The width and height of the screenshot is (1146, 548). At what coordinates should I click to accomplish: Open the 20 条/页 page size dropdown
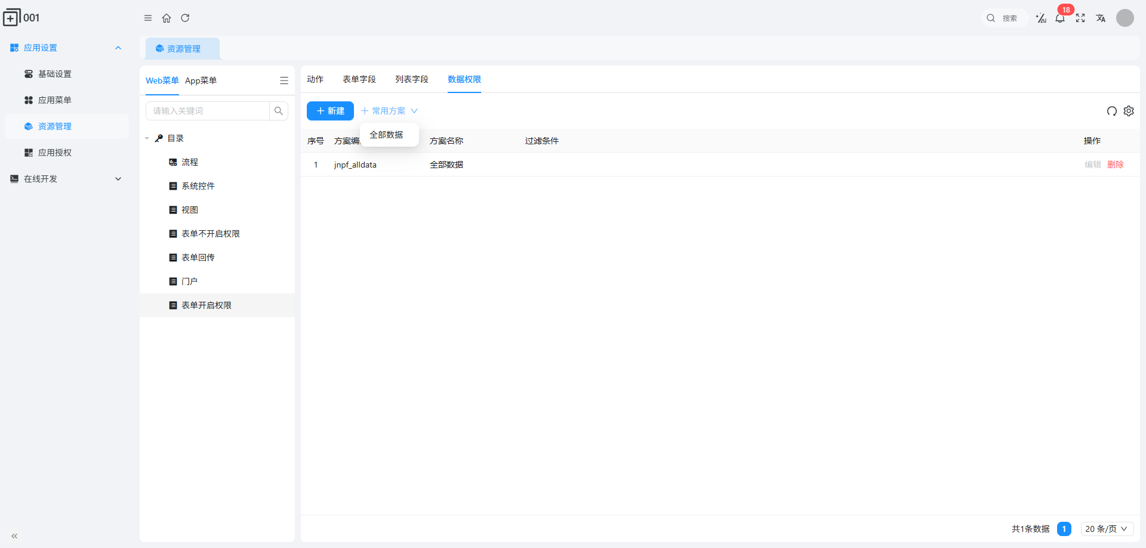click(1107, 529)
